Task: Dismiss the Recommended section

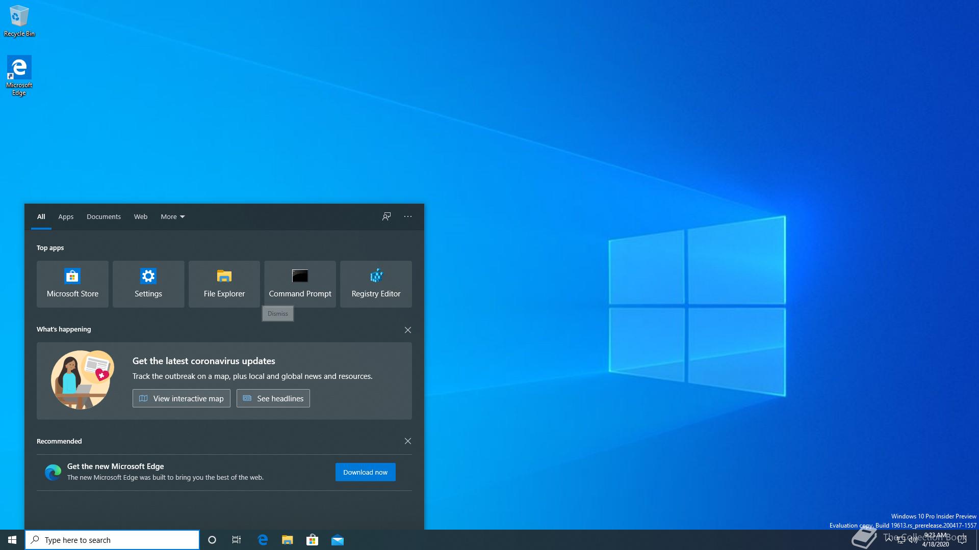Action: (x=408, y=441)
